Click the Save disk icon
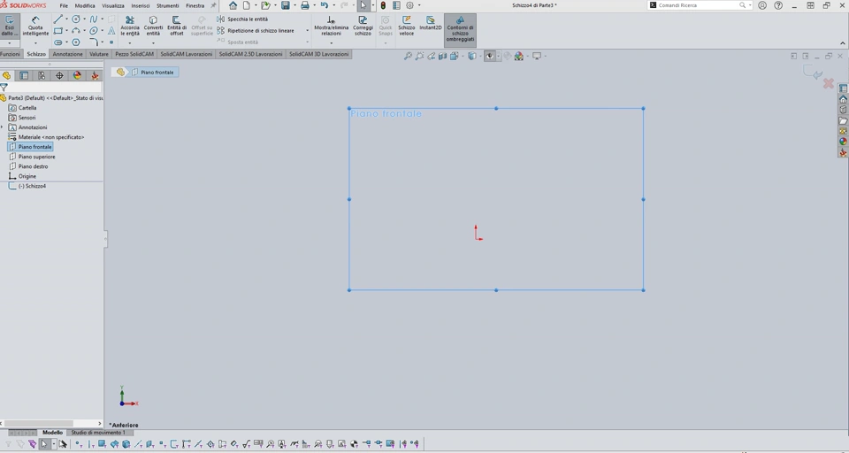The height and width of the screenshot is (453, 849). tap(286, 5)
